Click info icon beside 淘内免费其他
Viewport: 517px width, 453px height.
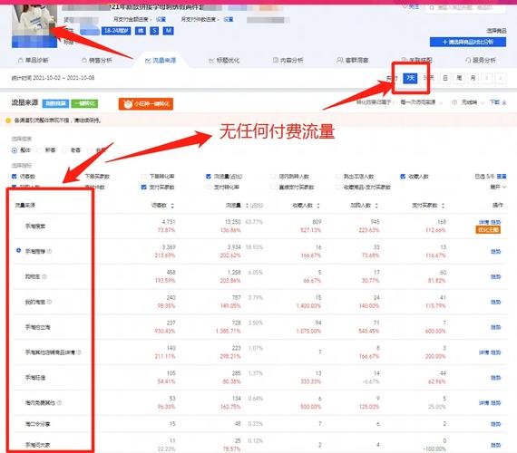(59, 402)
